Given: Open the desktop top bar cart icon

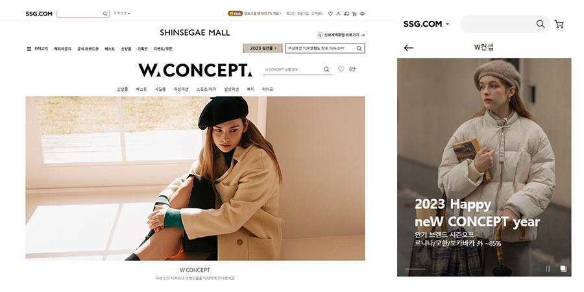Looking at the screenshot, I should coord(354,14).
